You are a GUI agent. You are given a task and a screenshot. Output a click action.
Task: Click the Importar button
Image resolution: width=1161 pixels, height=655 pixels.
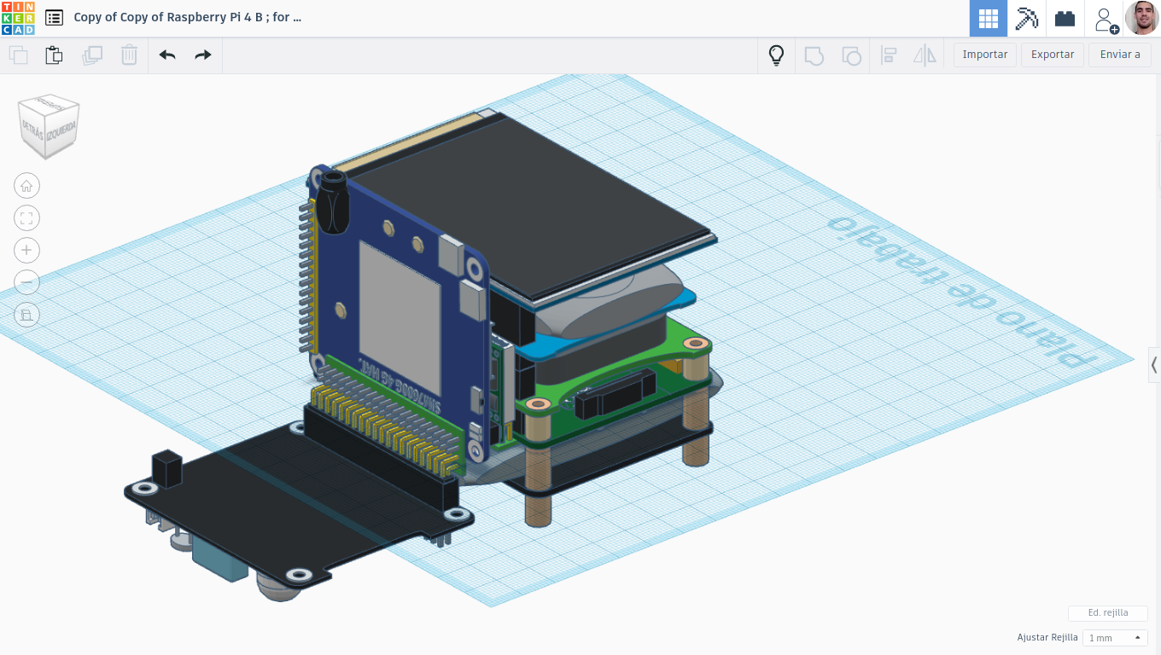click(x=985, y=55)
